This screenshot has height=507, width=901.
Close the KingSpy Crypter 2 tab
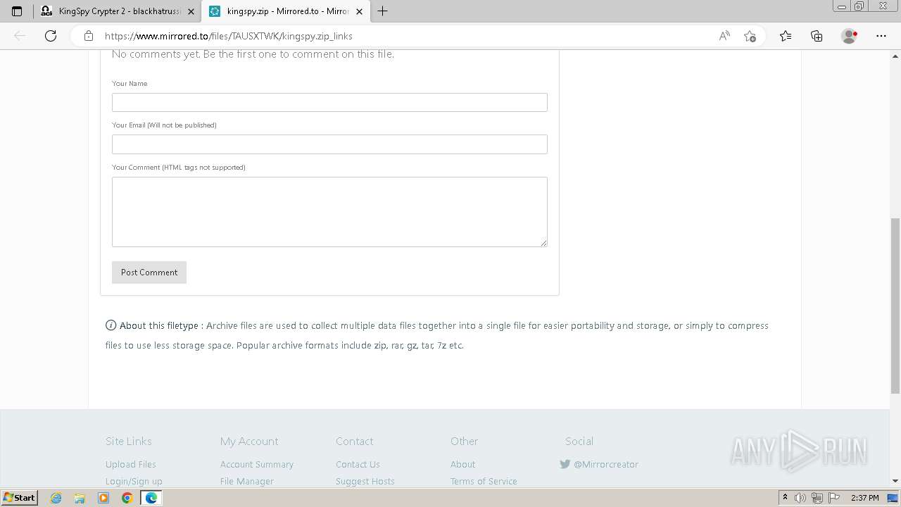[191, 11]
